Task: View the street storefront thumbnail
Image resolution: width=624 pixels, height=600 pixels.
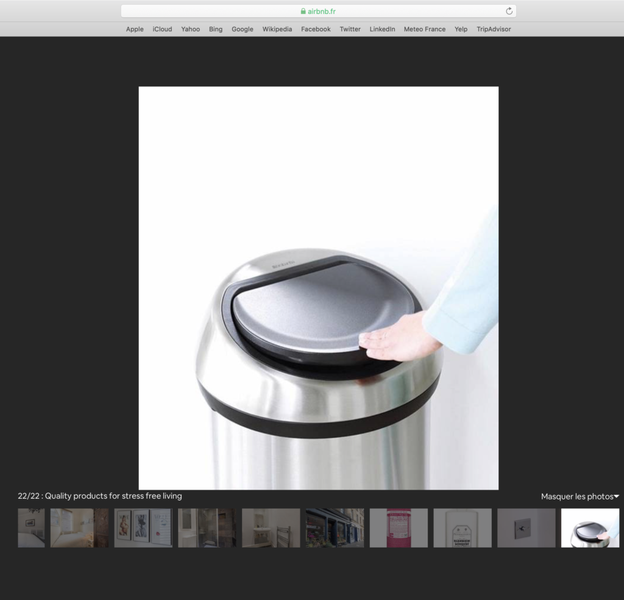Action: point(335,527)
